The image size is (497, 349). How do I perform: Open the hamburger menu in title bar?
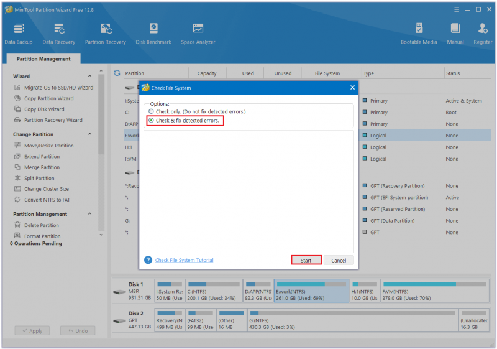(457, 9)
